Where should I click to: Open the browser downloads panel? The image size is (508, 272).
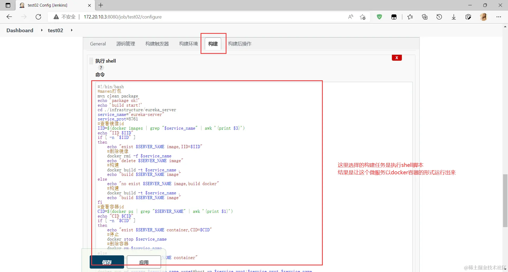(453, 17)
